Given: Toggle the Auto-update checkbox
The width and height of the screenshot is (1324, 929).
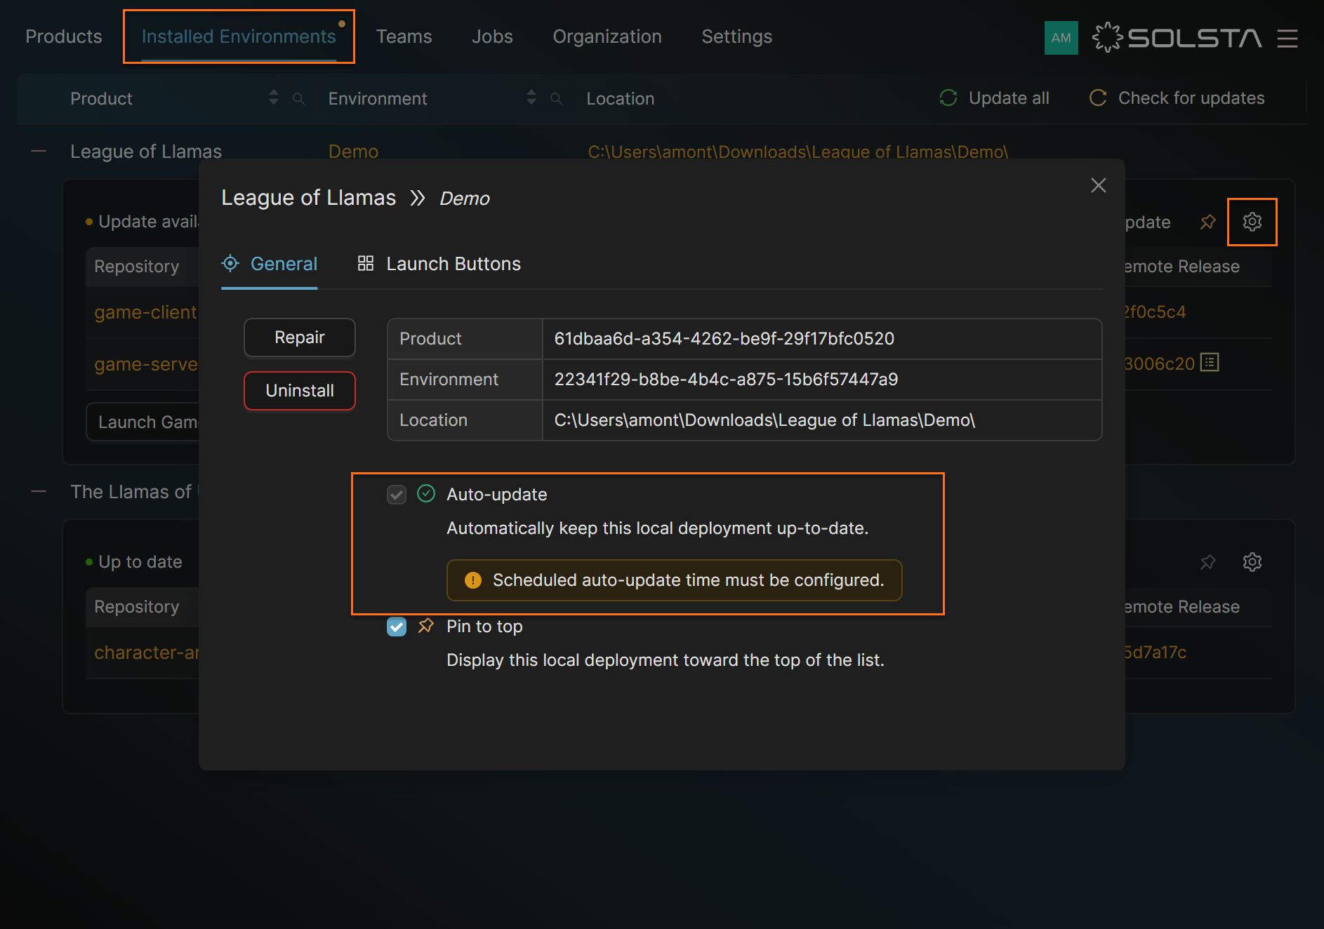Looking at the screenshot, I should coord(397,495).
